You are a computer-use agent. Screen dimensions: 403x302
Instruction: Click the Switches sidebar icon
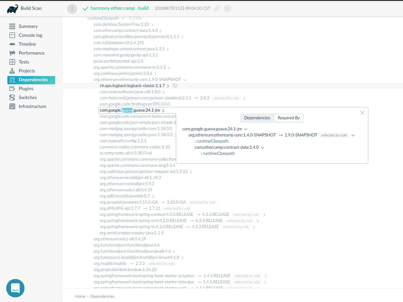[12, 97]
